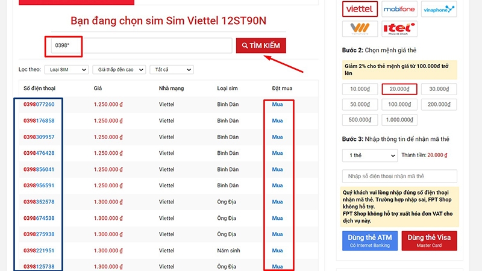Pay with Dùng thẻ Visa button
Viewport: 482px width, 271px height.
click(x=429, y=241)
